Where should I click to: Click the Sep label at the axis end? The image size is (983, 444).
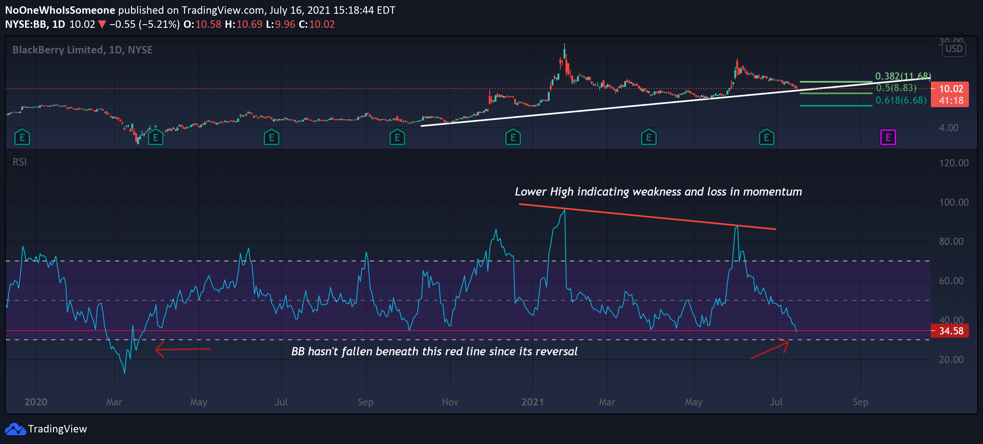point(861,402)
